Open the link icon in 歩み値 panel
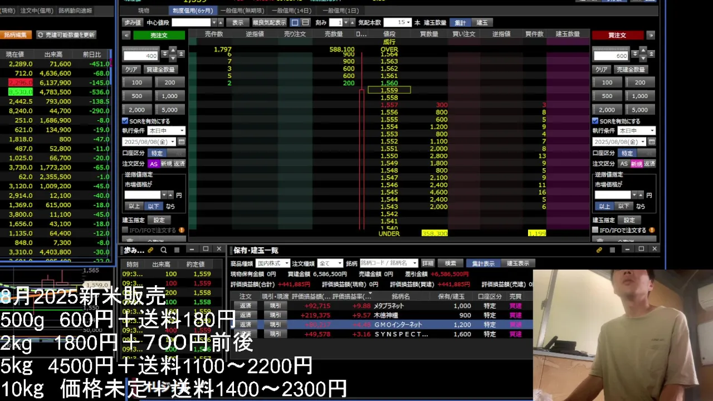Screen dimensions: 713x401 click(150, 250)
